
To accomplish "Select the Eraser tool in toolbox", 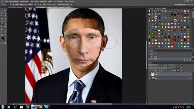I will (x=2, y=24).
